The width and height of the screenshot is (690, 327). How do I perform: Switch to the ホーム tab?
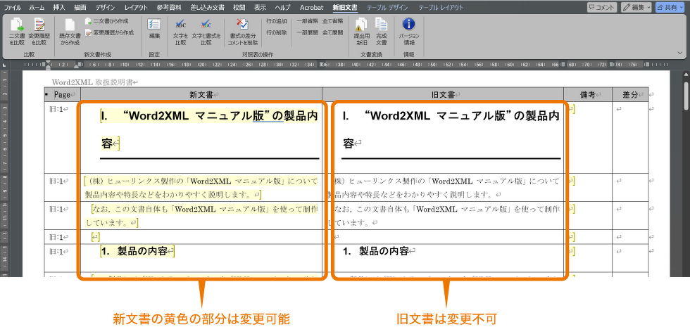37,7
